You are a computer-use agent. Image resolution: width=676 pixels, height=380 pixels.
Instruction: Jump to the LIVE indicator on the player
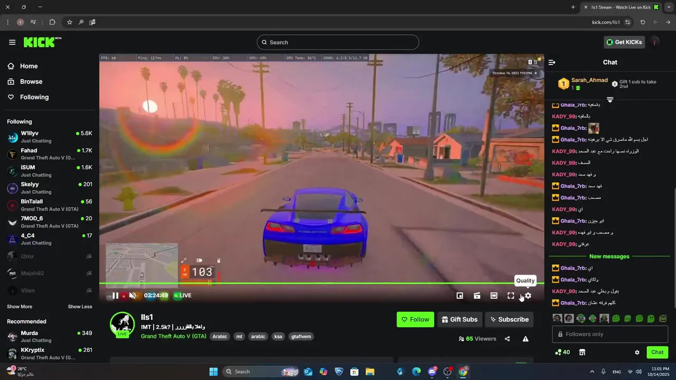click(182, 296)
